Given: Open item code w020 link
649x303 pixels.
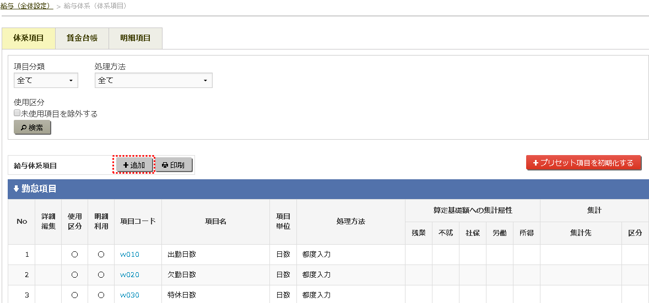Looking at the screenshot, I should (x=129, y=275).
